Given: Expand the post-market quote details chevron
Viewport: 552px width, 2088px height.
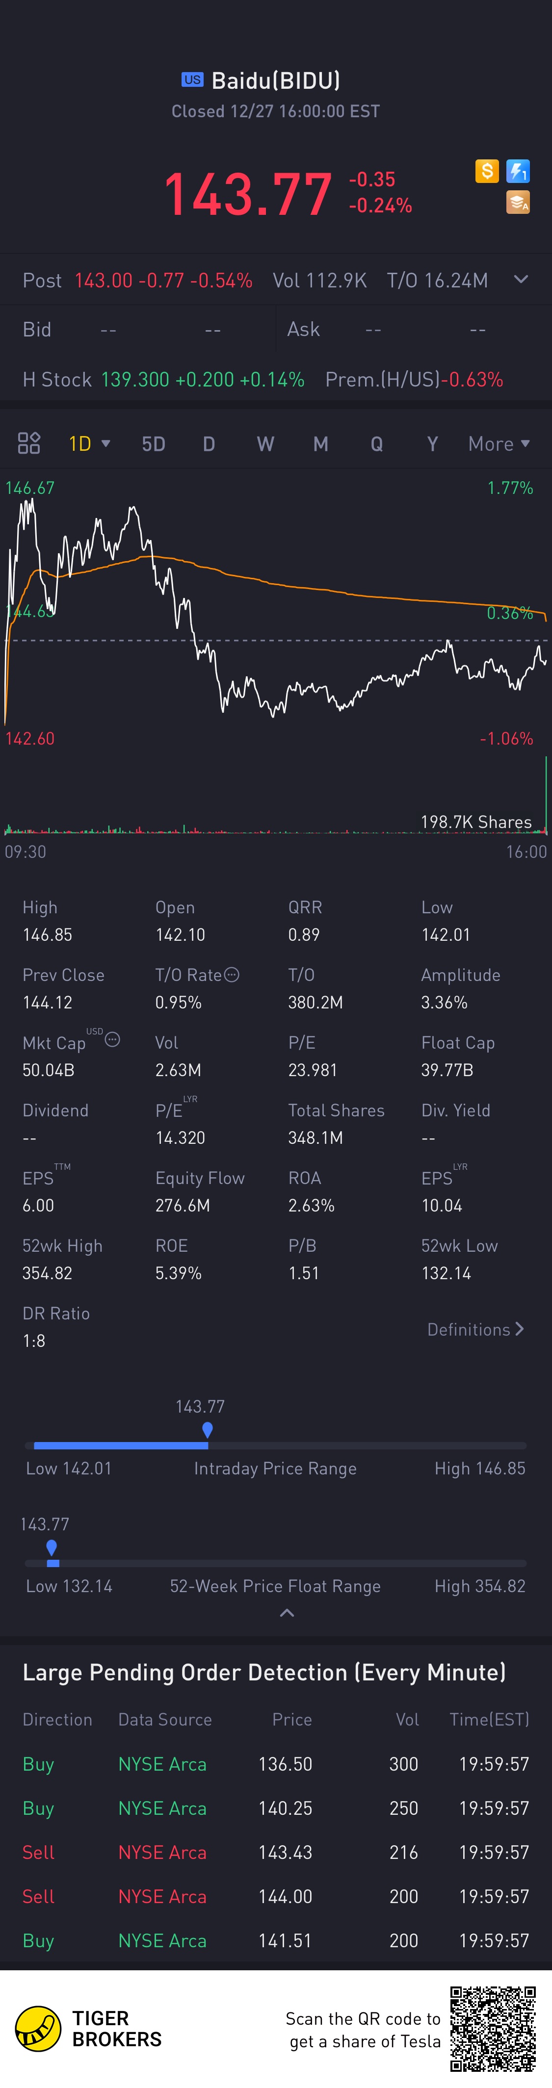Looking at the screenshot, I should (521, 280).
